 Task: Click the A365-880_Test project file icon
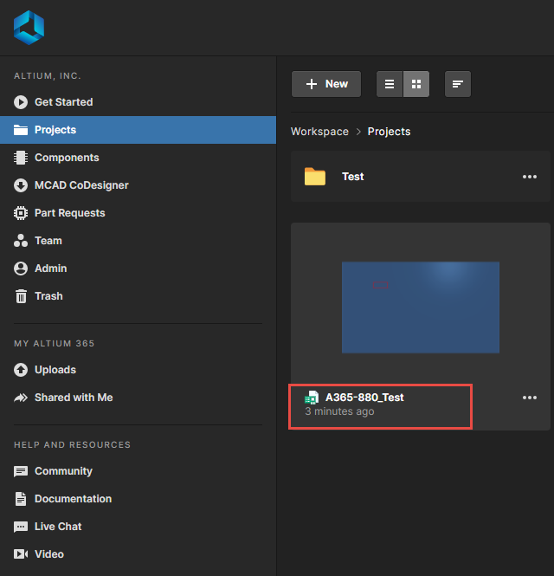point(312,398)
